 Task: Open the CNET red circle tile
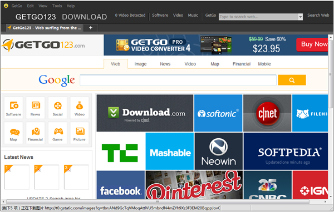pyautogui.click(x=267, y=113)
